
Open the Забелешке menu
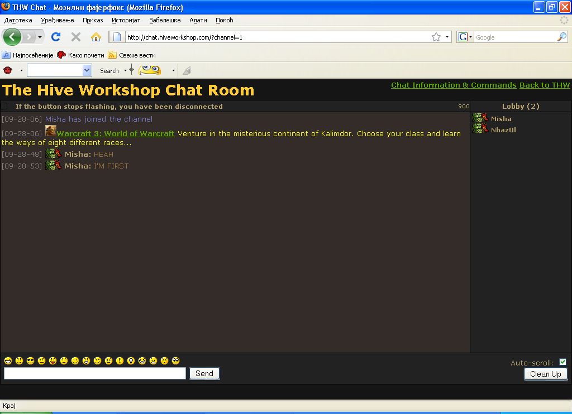click(165, 20)
